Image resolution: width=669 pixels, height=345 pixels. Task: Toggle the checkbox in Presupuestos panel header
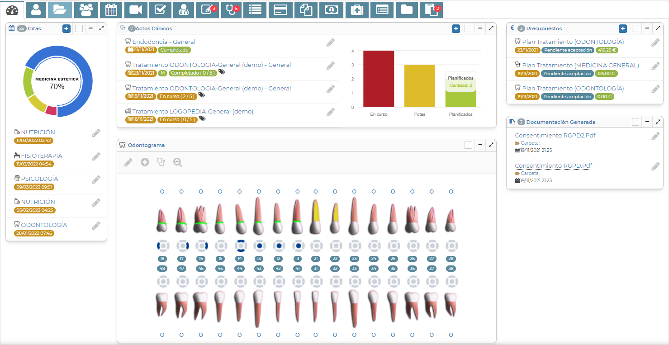point(636,28)
